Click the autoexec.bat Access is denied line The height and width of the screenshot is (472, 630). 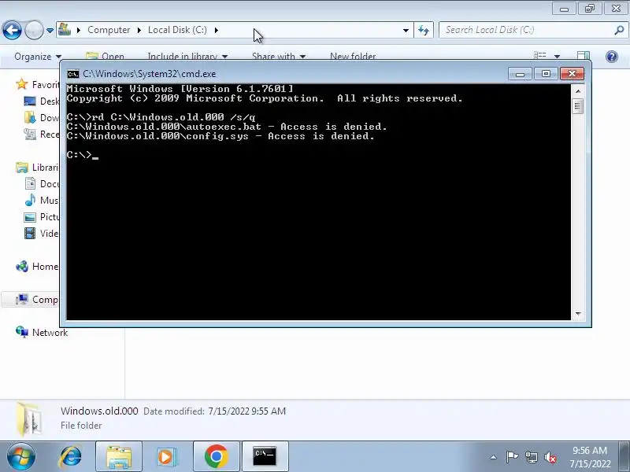click(x=227, y=127)
